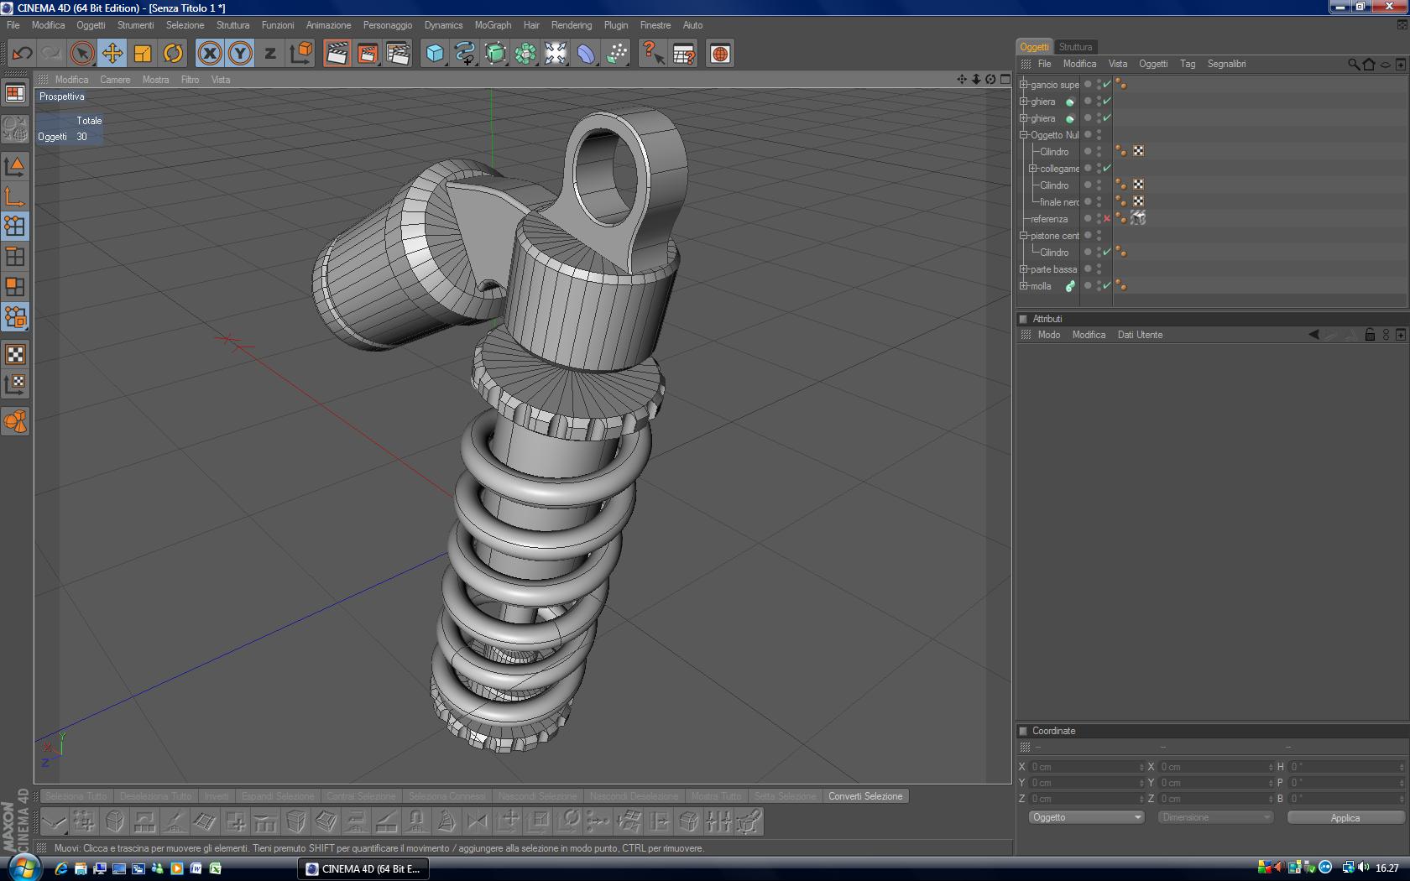Select the Move tool
Screen dimensions: 1410x881
112,54
